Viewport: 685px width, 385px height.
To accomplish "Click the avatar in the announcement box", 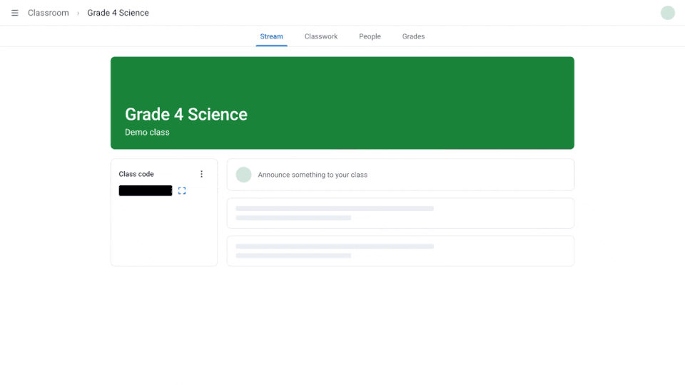I will click(243, 175).
